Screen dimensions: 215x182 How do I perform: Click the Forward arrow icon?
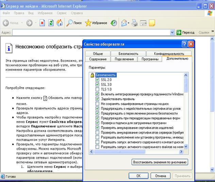point(30,23)
